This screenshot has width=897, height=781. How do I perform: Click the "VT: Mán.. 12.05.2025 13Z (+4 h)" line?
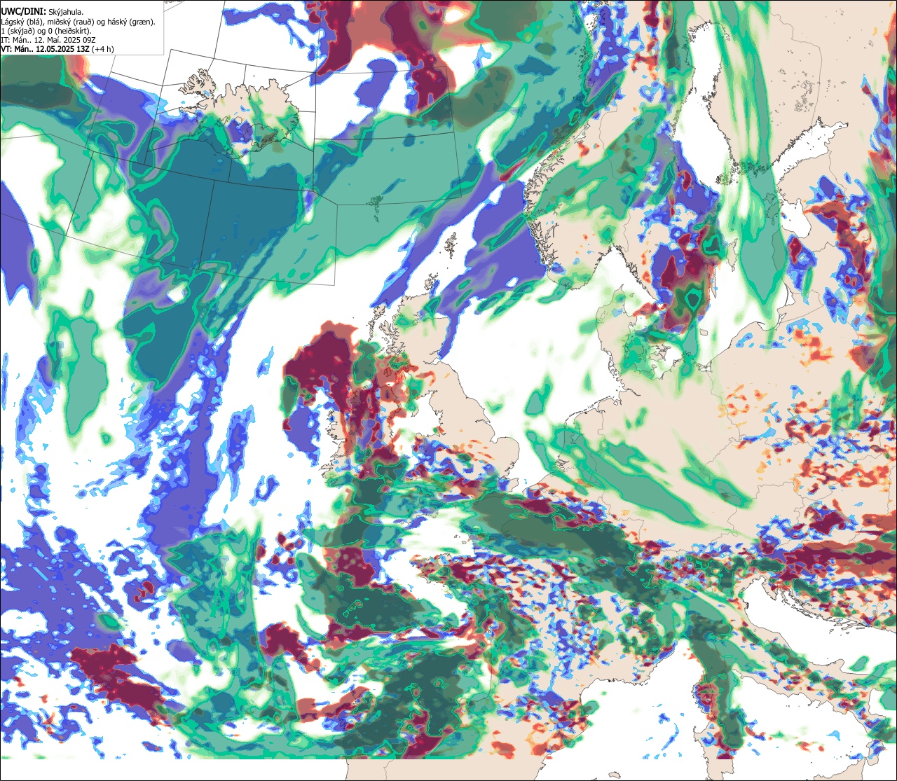(x=57, y=50)
